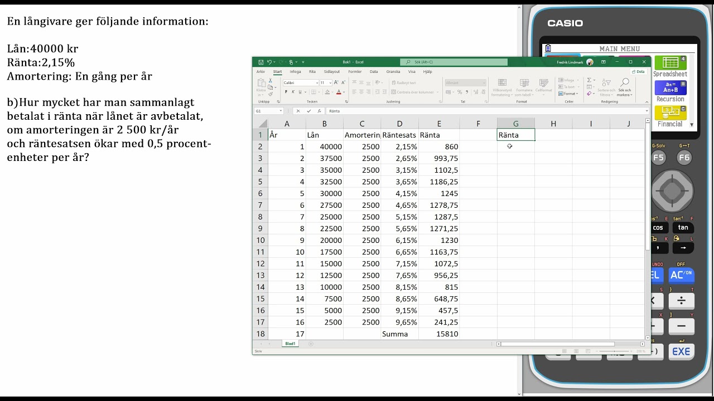This screenshot has height=401, width=714.
Task: Select the Blad1 sheet tab
Action: pos(291,344)
